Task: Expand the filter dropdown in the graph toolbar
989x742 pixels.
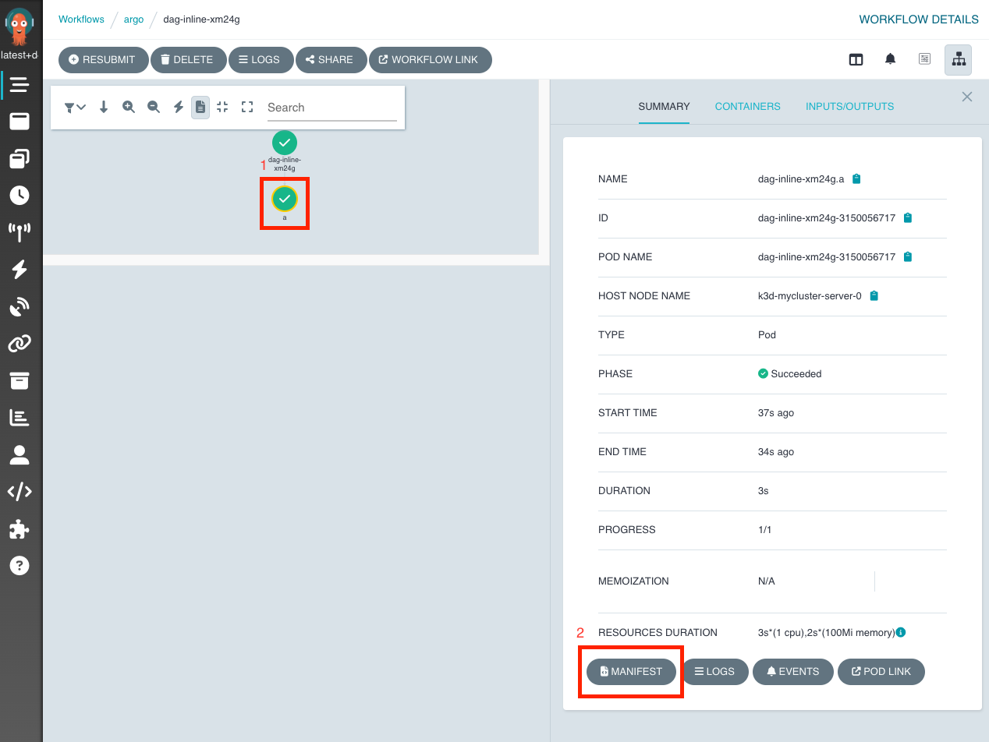Action: [x=74, y=107]
